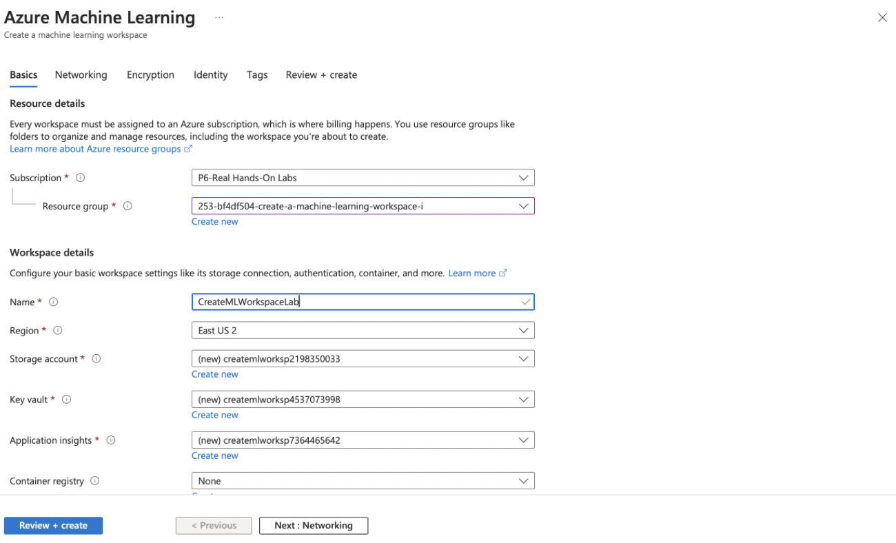Open the more options ellipsis beside title
The height and width of the screenshot is (543, 896).
coord(219,18)
